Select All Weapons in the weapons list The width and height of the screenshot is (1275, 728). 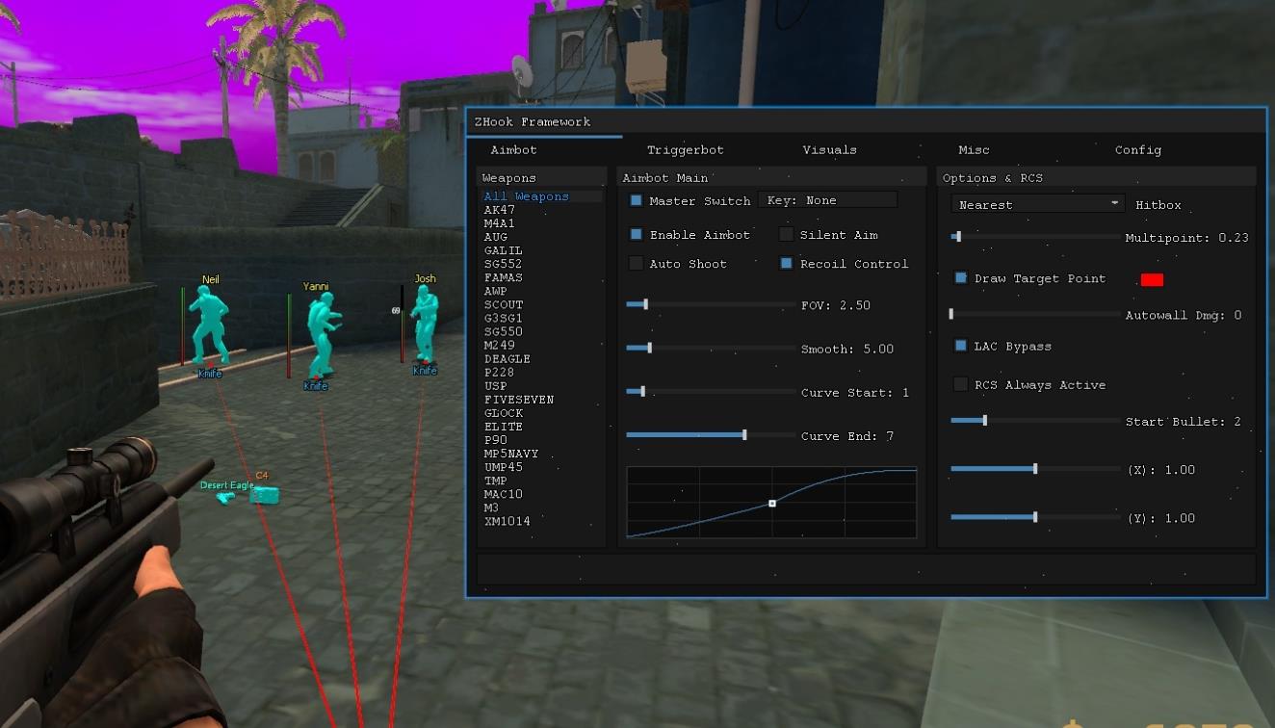542,196
